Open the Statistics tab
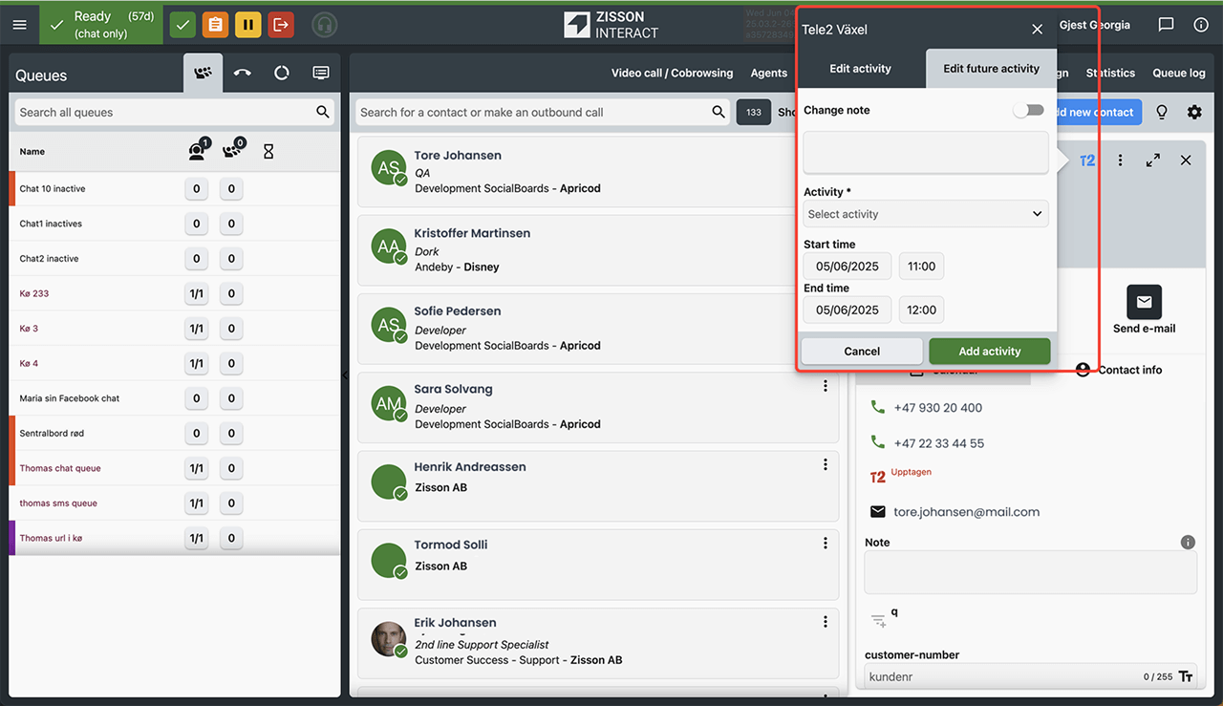 (1110, 73)
